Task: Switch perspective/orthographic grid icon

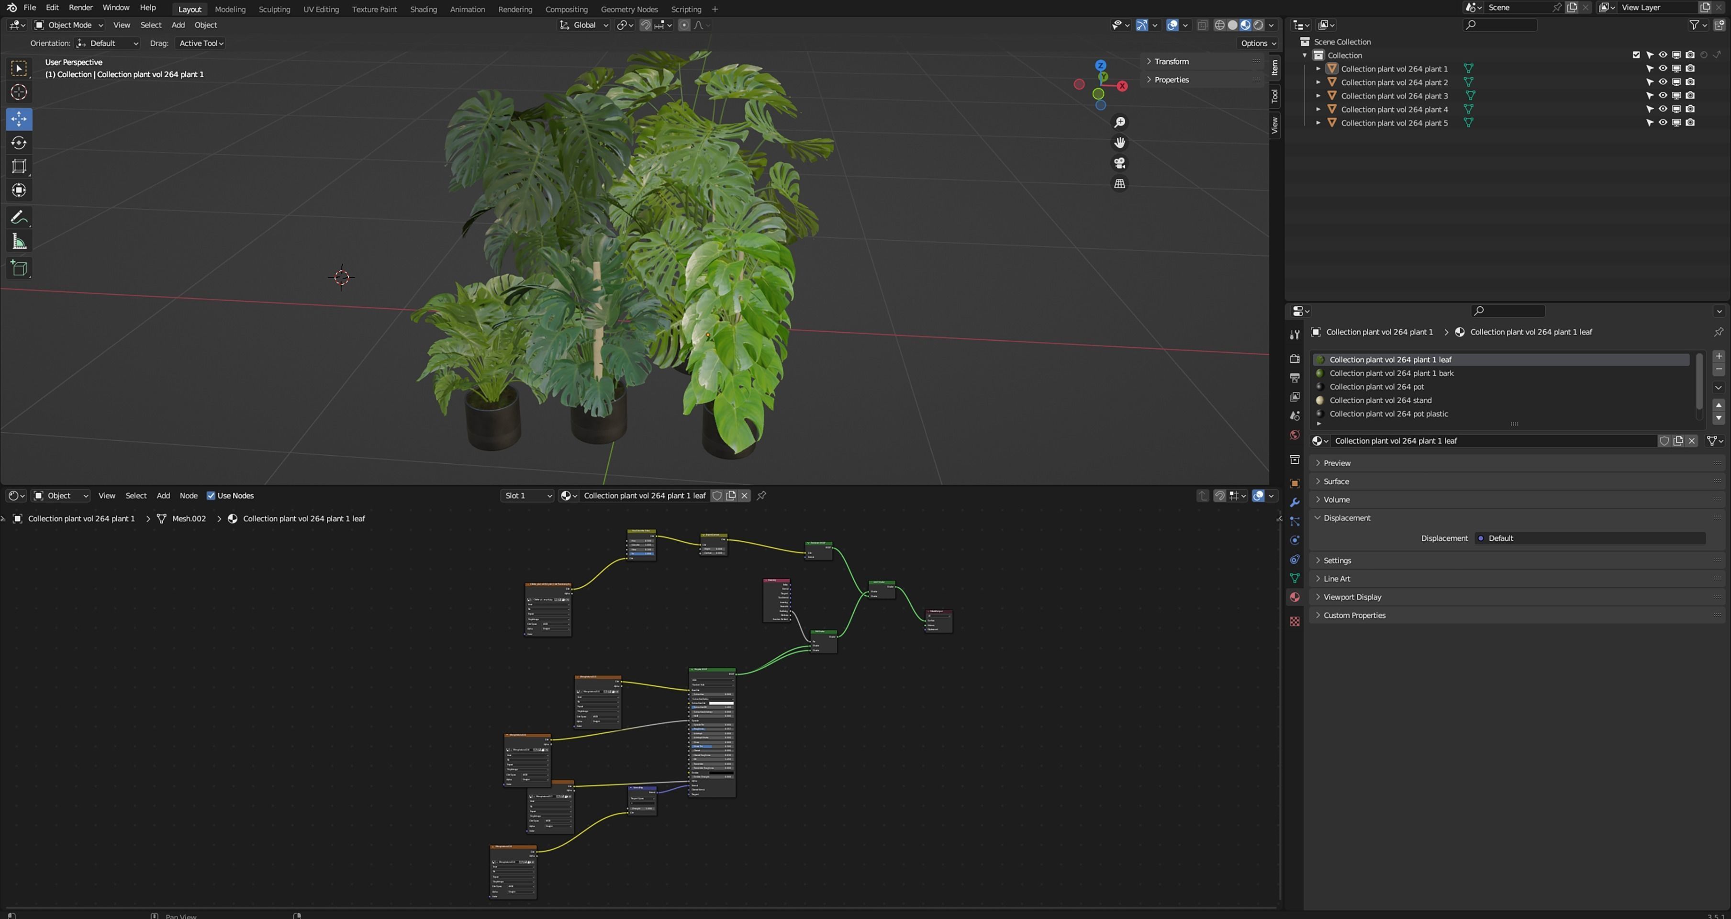Action: click(x=1119, y=183)
